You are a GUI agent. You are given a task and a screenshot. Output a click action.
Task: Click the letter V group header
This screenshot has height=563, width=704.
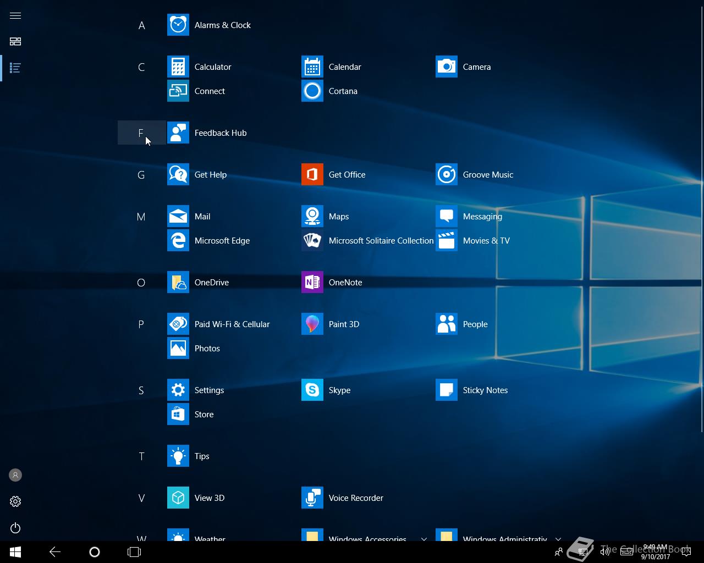click(141, 498)
